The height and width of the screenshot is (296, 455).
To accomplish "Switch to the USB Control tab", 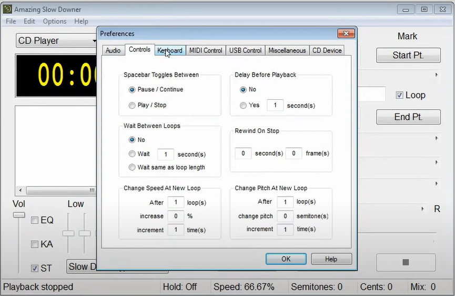I will (245, 50).
